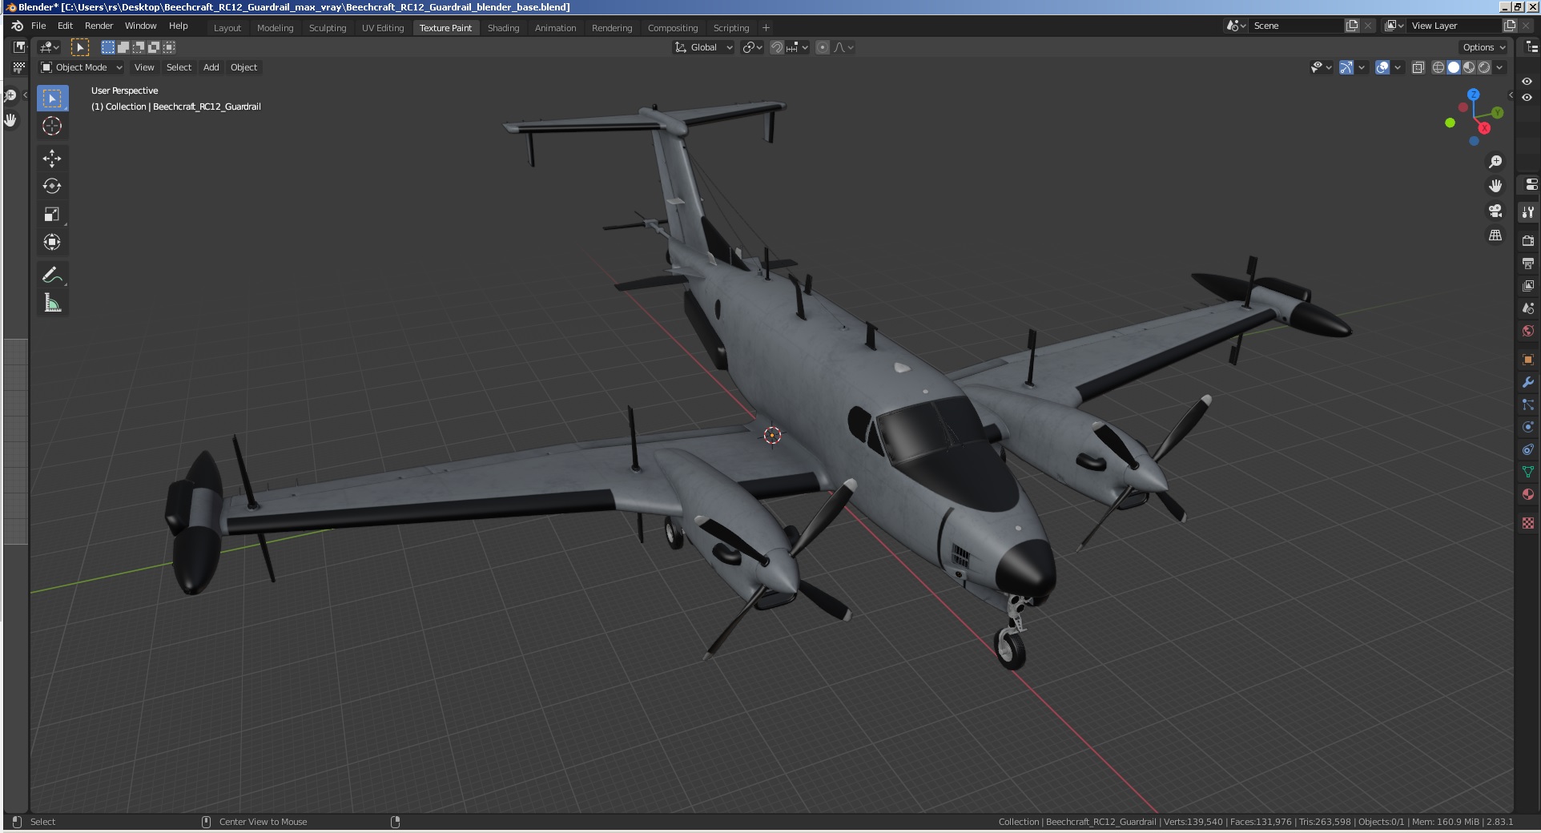This screenshot has width=1541, height=833.
Task: Click the Pan view hand gizmo
Action: click(1495, 186)
